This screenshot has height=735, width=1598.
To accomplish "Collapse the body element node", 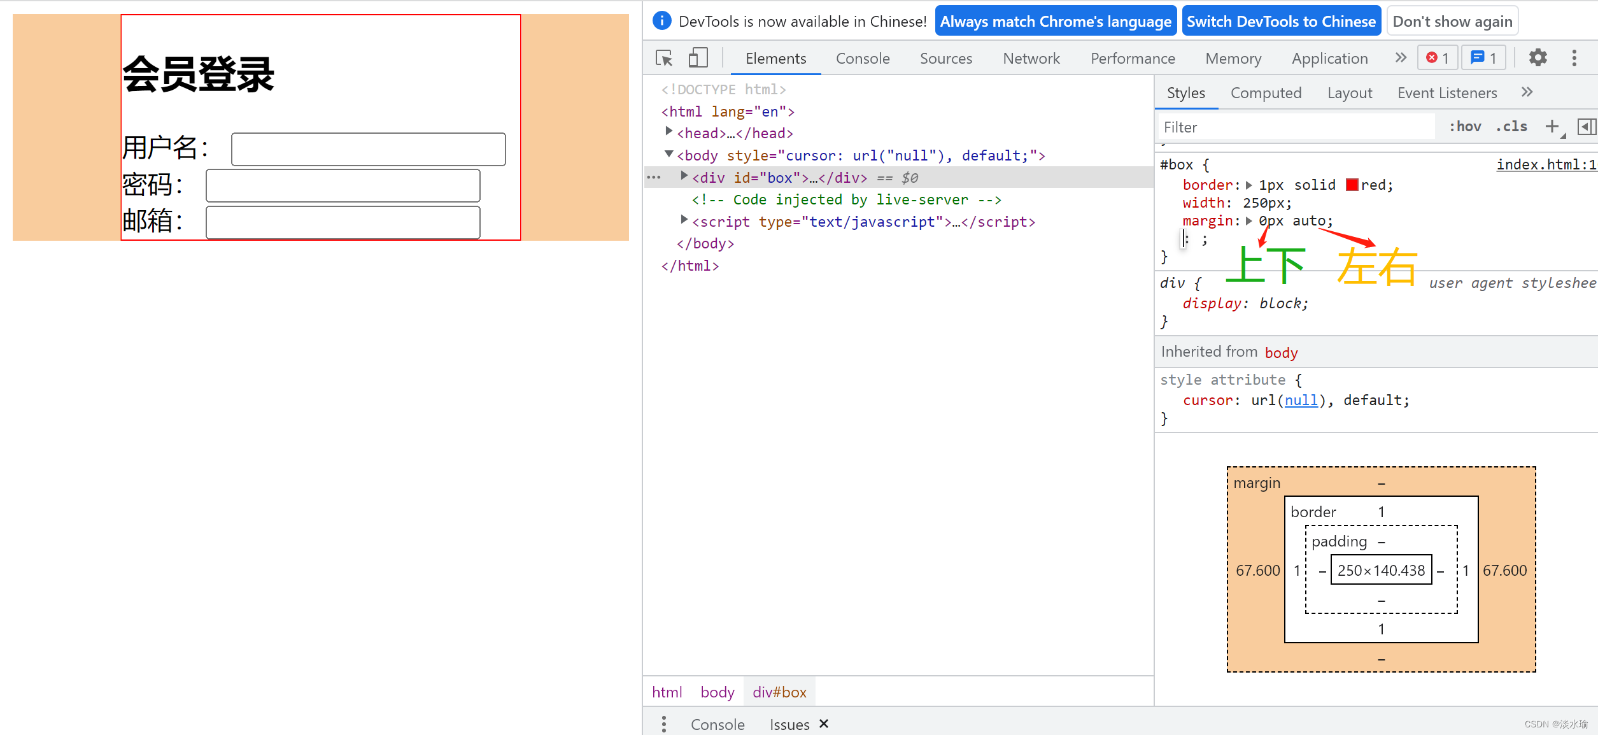I will click(x=668, y=153).
